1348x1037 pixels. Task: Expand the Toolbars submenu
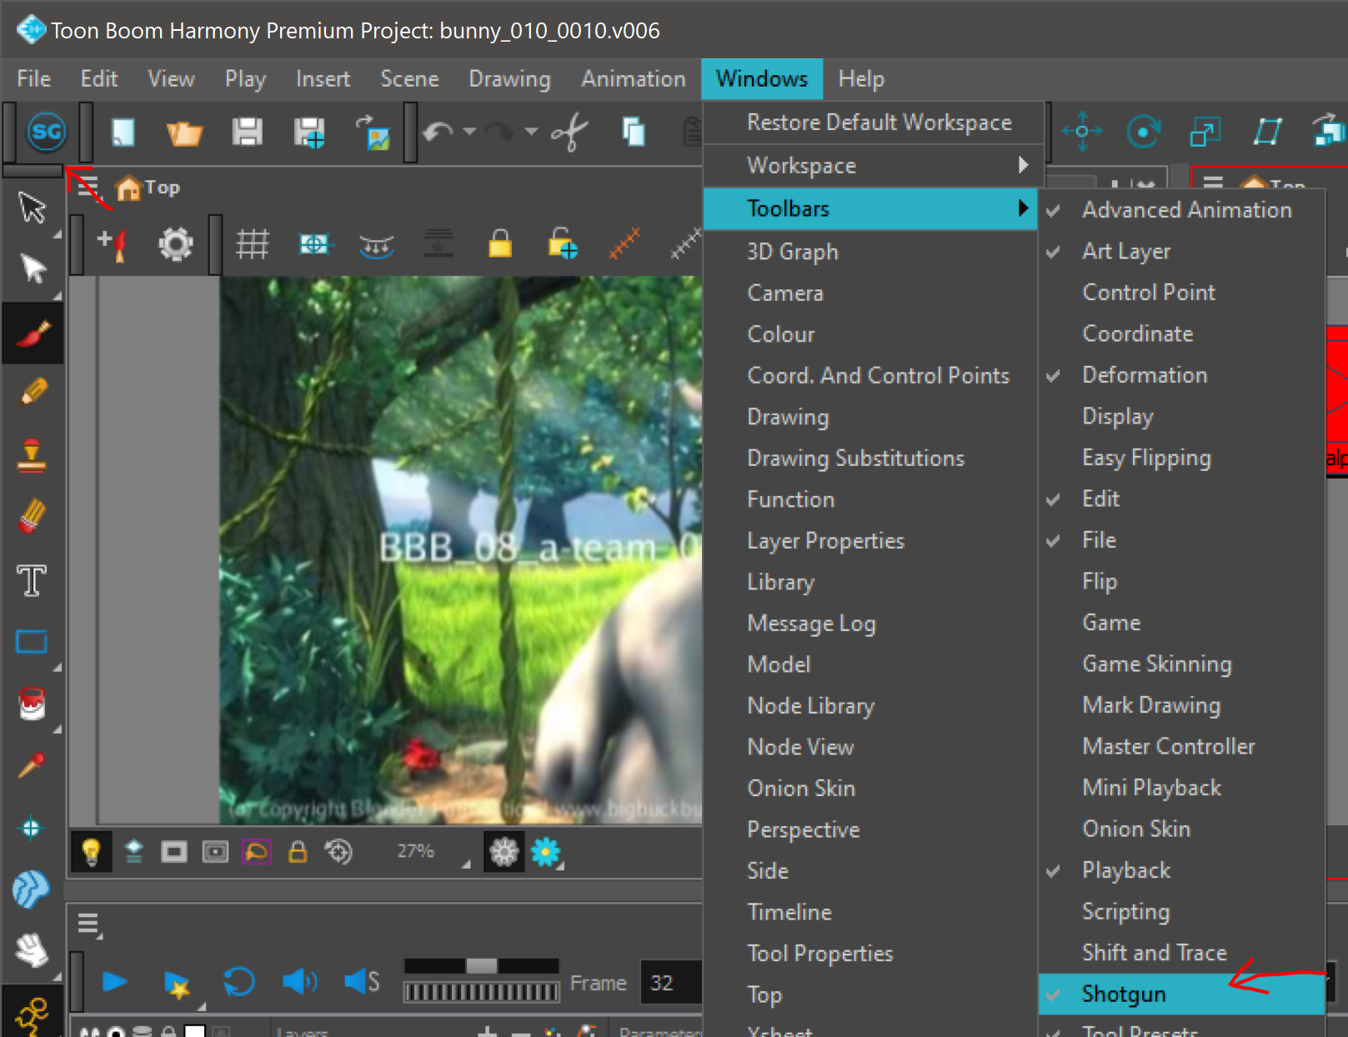tap(870, 208)
